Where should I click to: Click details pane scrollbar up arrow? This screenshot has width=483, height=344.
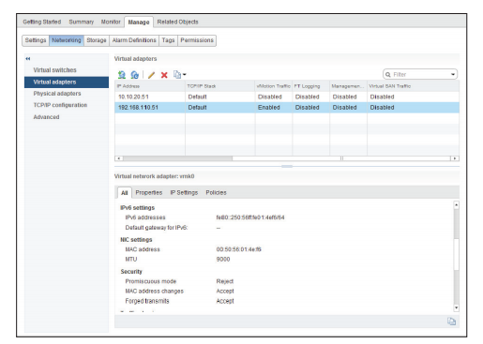[x=457, y=205]
